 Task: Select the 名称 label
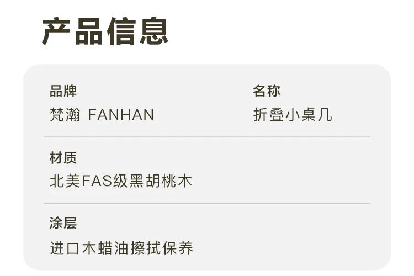coord(267,91)
